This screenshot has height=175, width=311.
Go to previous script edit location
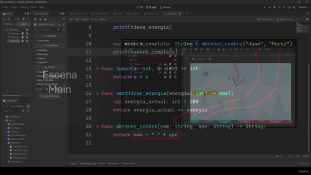point(297,19)
